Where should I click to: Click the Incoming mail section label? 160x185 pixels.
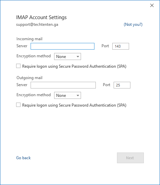pos(29,39)
